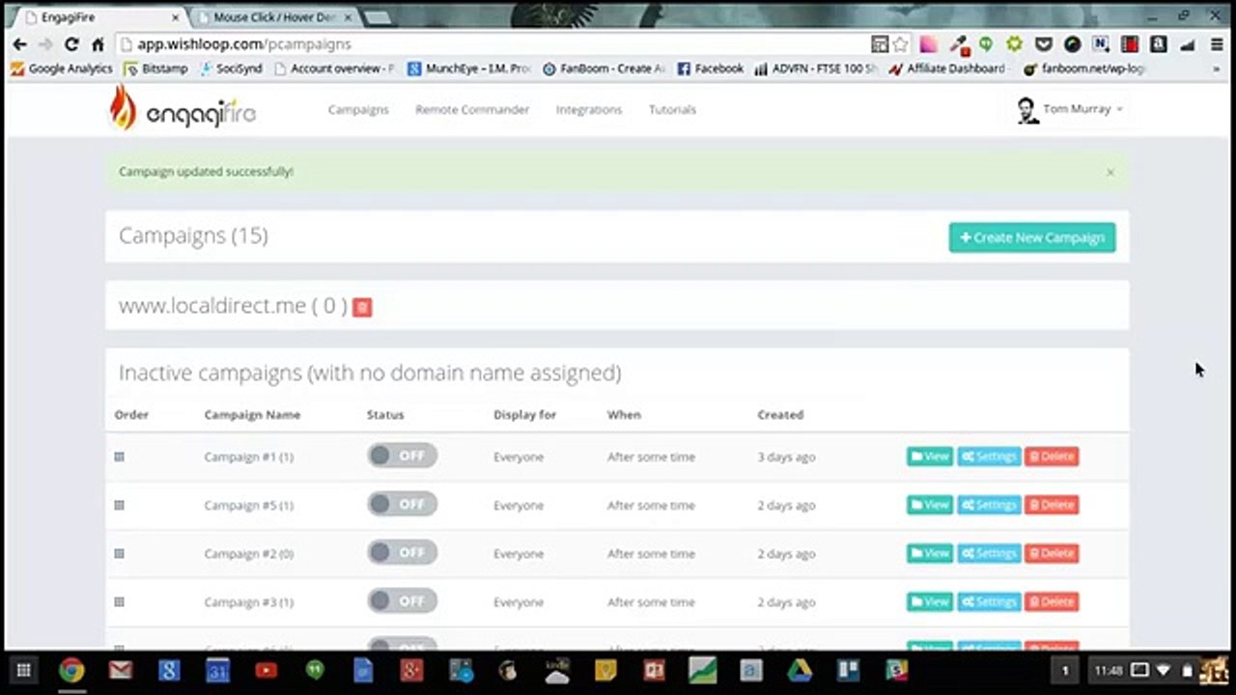Open the Facebook bookmark
The image size is (1236, 695).
pos(711,69)
